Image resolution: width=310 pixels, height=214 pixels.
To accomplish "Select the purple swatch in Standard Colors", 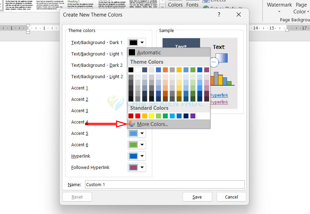I will (193, 116).
